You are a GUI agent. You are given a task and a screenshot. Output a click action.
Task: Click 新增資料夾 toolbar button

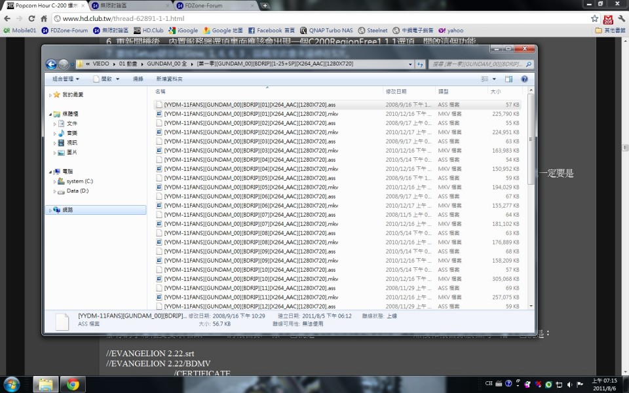(x=169, y=79)
